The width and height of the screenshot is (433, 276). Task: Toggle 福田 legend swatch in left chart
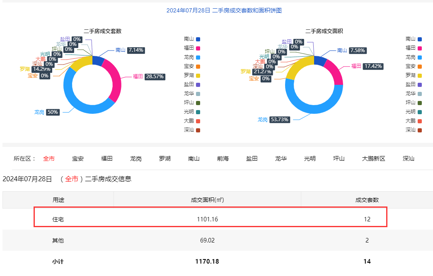(x=198, y=48)
